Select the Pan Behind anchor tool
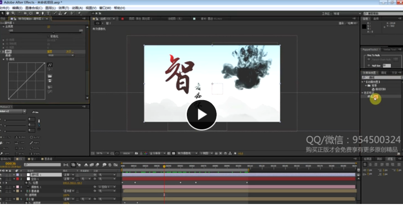Screen dimensions: 403x215 (31, 13)
